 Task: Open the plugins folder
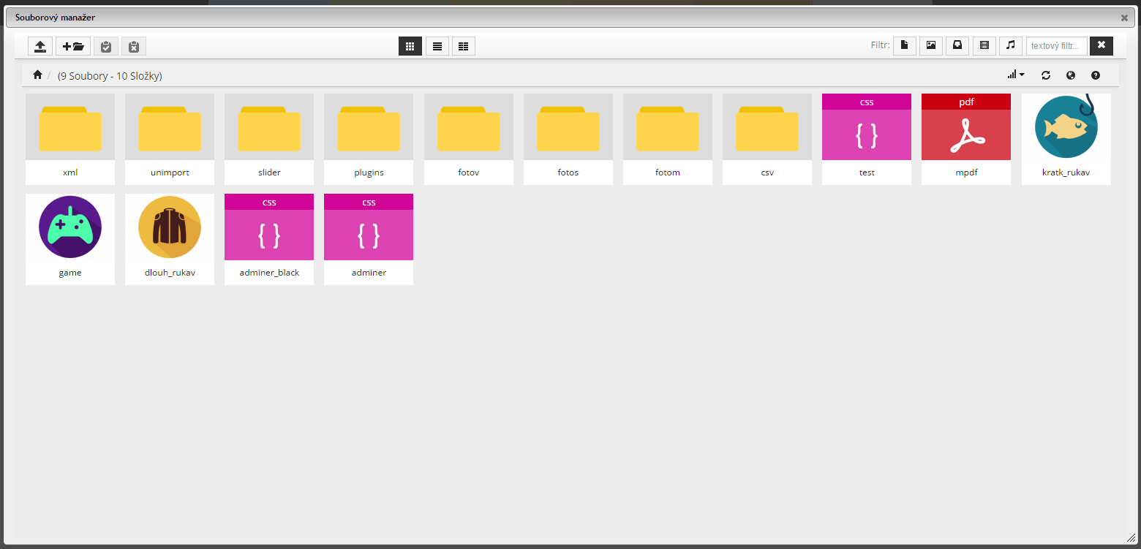pos(369,139)
